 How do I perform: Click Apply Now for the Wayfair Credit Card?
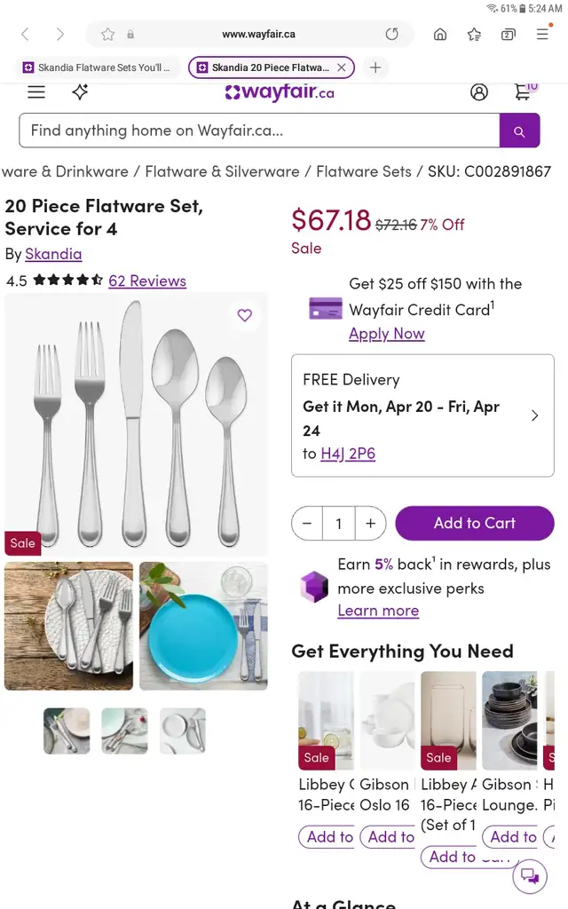pyautogui.click(x=386, y=333)
